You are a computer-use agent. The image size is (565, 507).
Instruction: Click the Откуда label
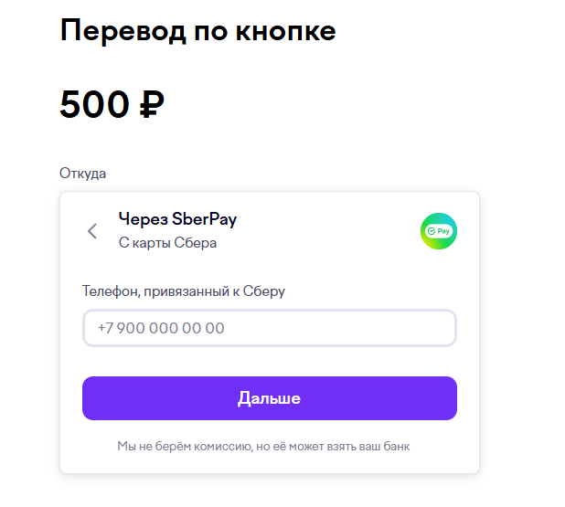tap(82, 174)
